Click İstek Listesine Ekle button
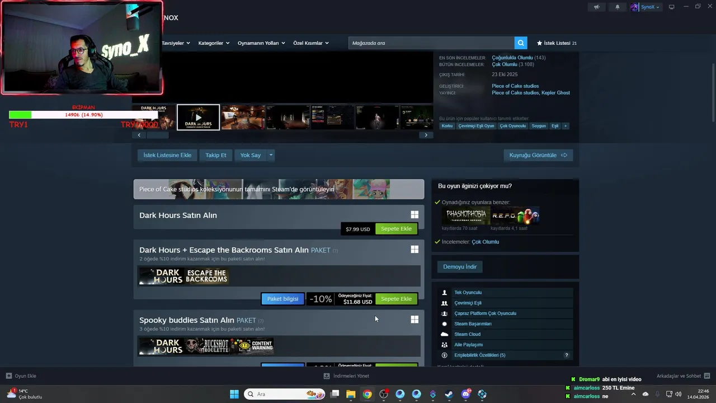Viewport: 716px width, 403px height. pyautogui.click(x=167, y=155)
